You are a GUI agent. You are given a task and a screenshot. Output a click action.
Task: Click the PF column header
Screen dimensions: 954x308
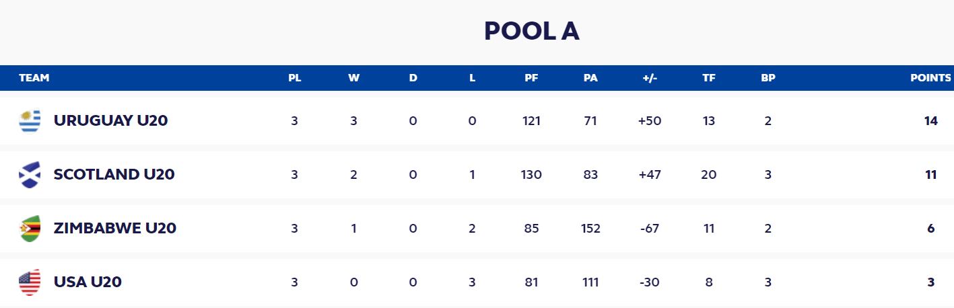tap(531, 78)
